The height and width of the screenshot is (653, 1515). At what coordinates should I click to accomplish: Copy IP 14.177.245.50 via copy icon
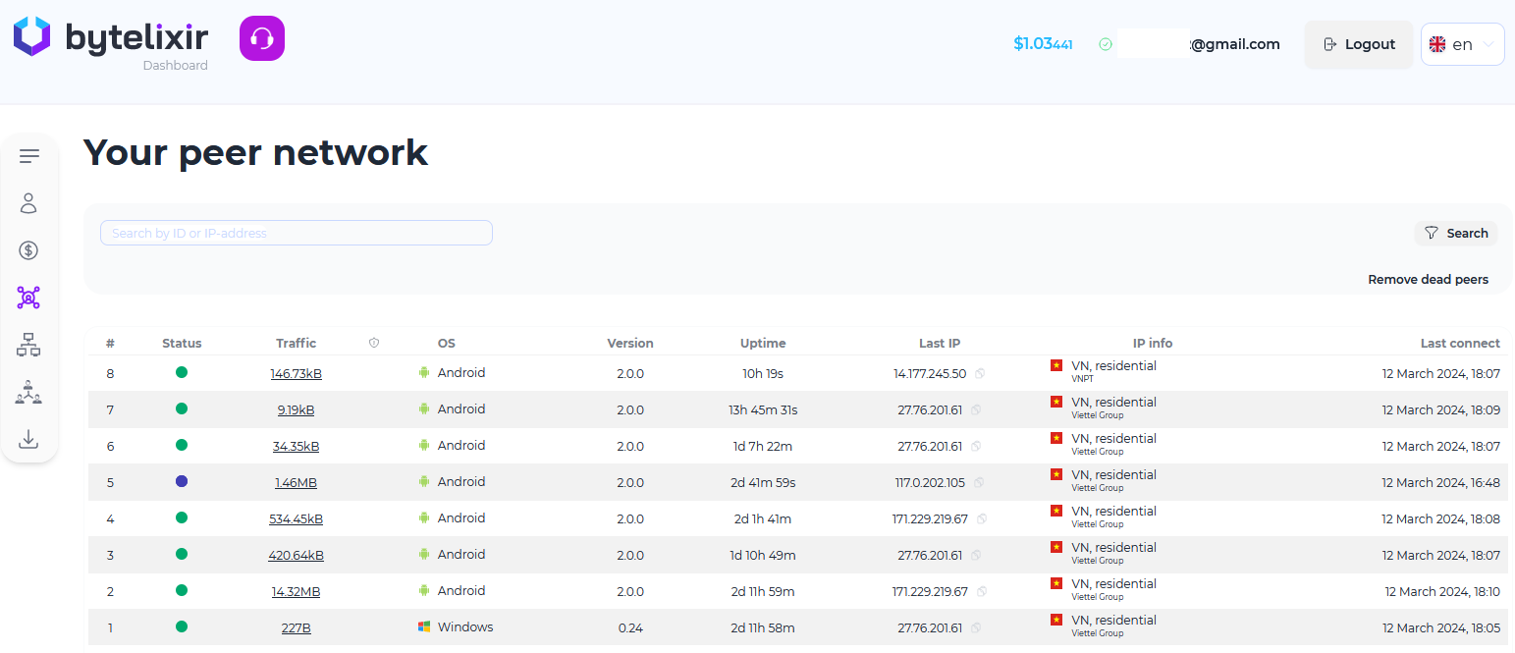(x=980, y=374)
